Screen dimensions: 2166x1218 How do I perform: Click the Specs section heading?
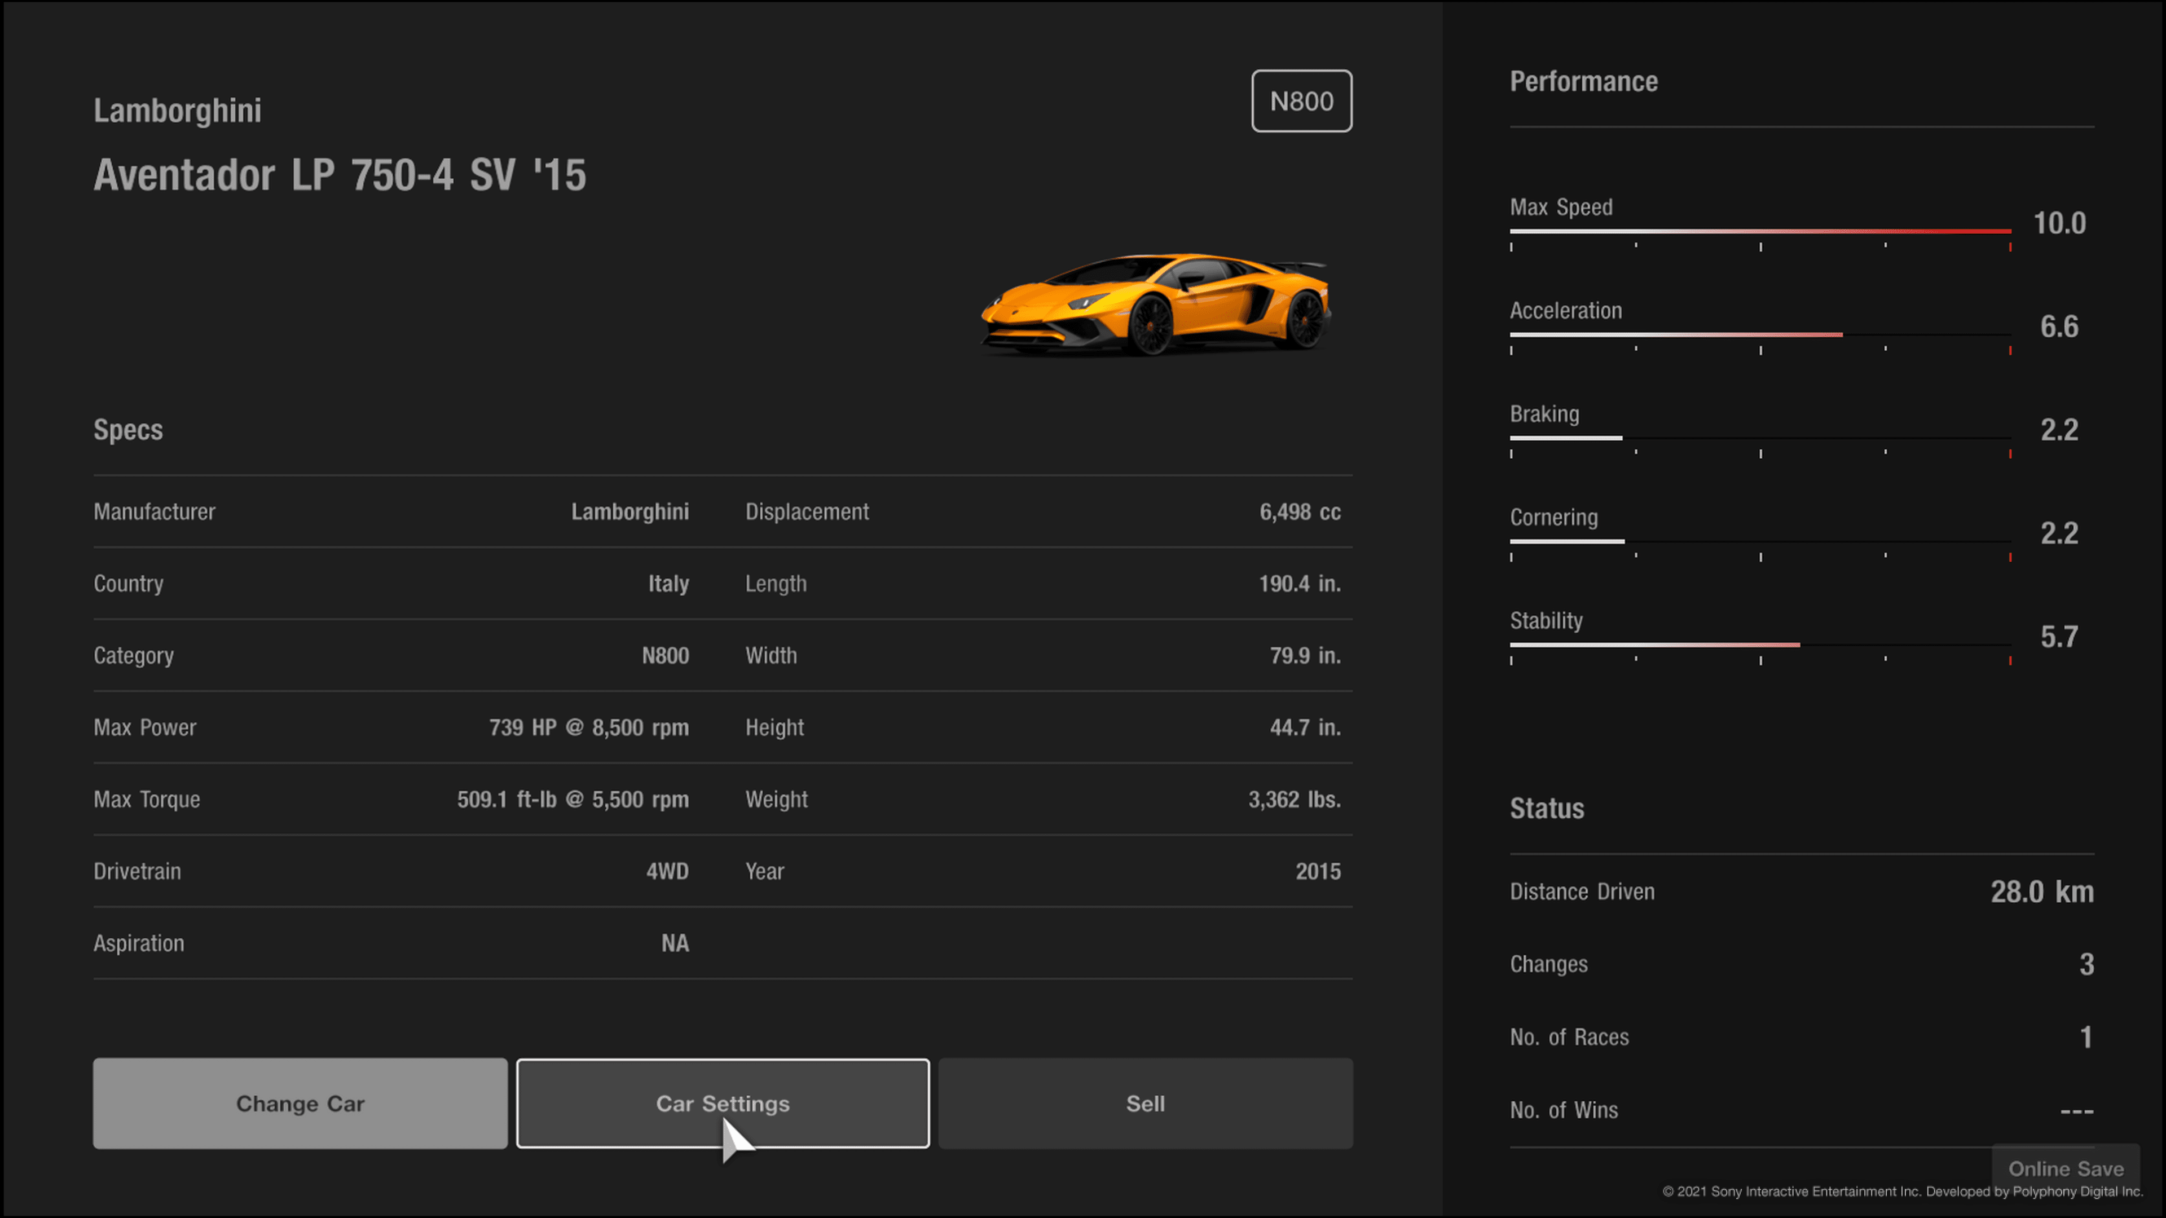pyautogui.click(x=128, y=430)
